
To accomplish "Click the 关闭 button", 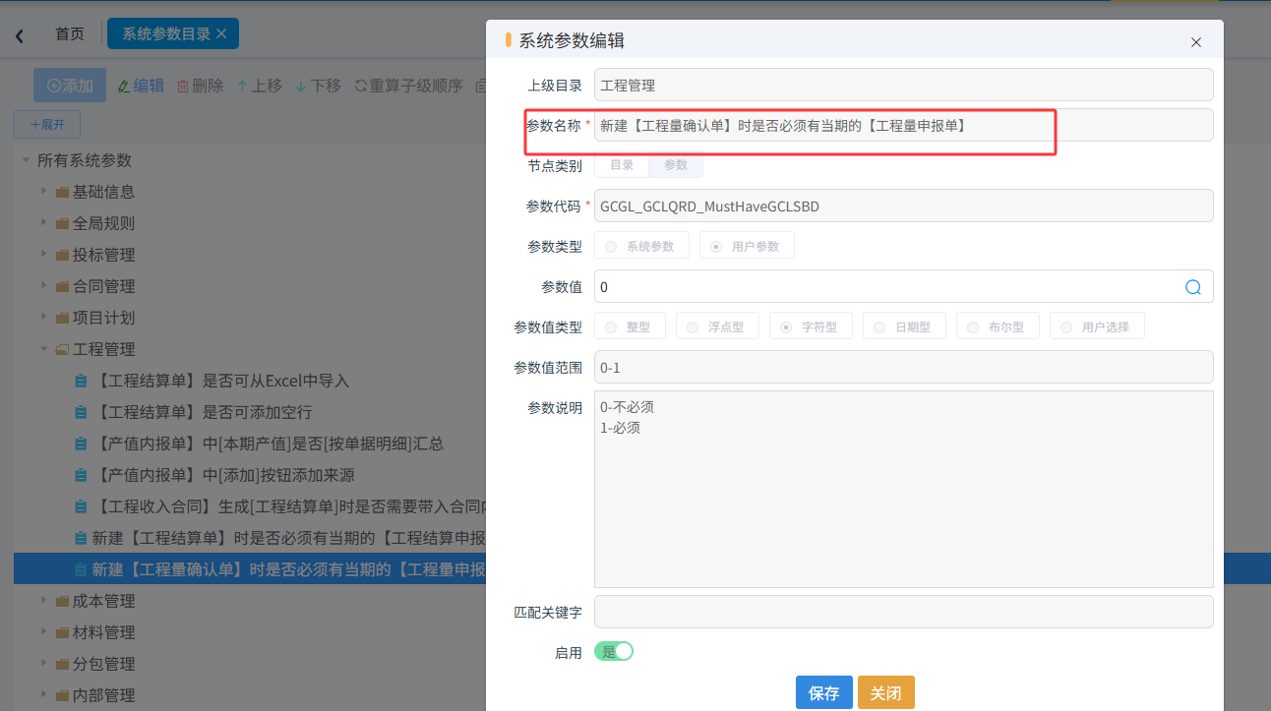I will 886,692.
